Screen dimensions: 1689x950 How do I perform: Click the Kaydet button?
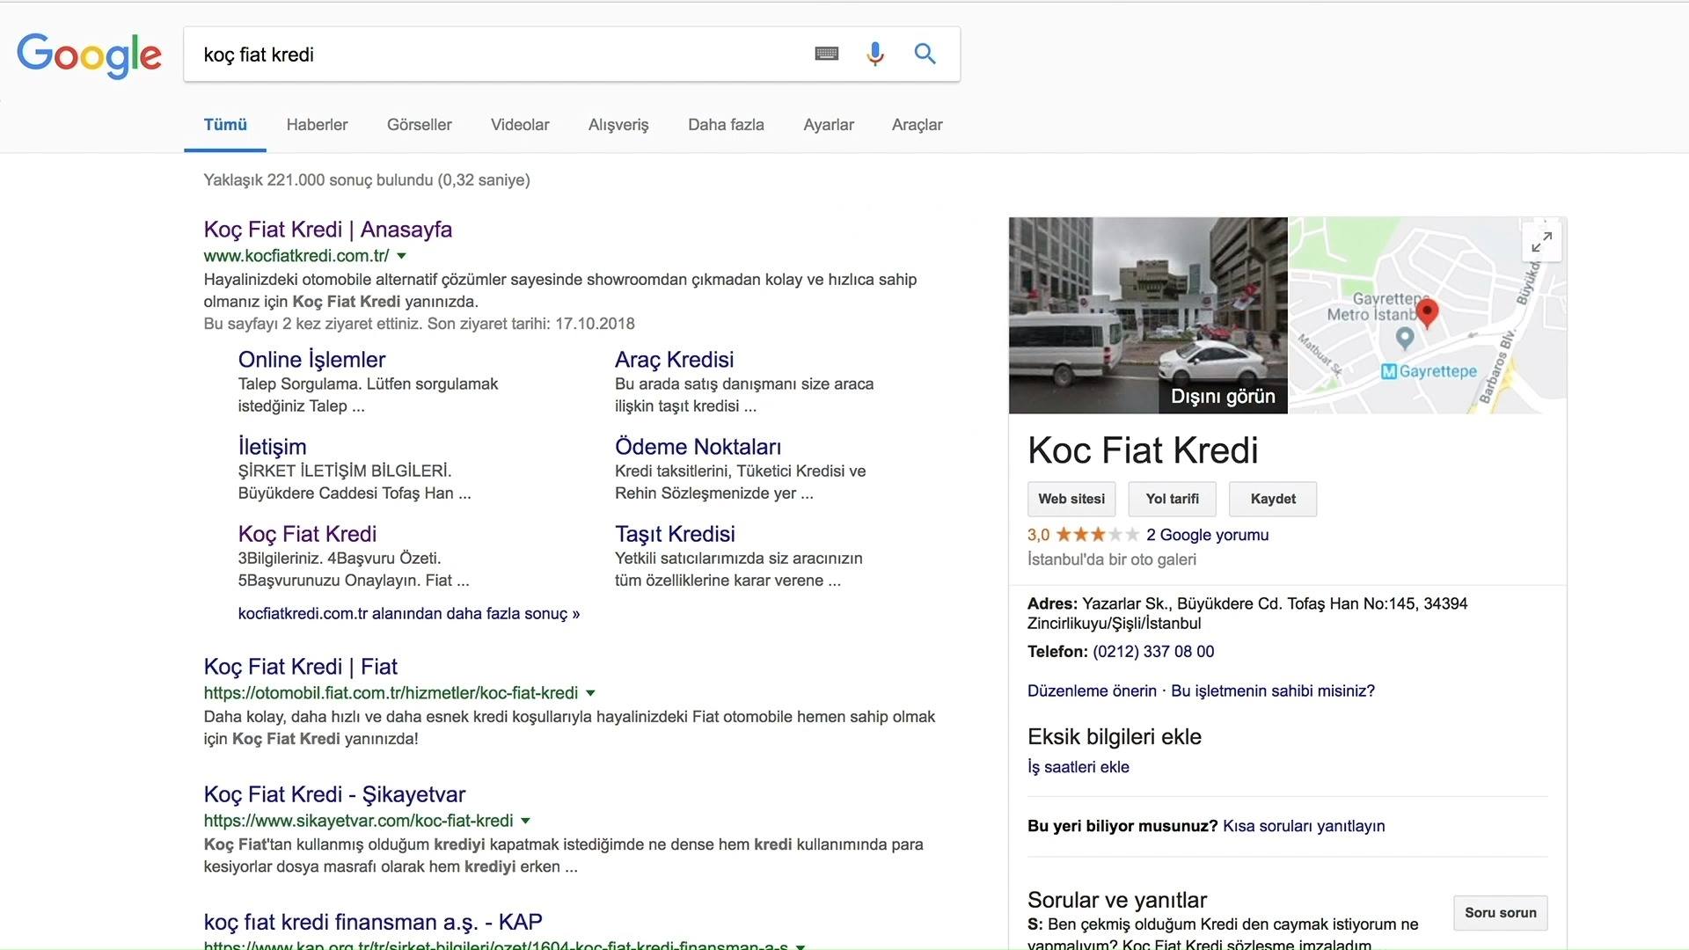[1273, 499]
